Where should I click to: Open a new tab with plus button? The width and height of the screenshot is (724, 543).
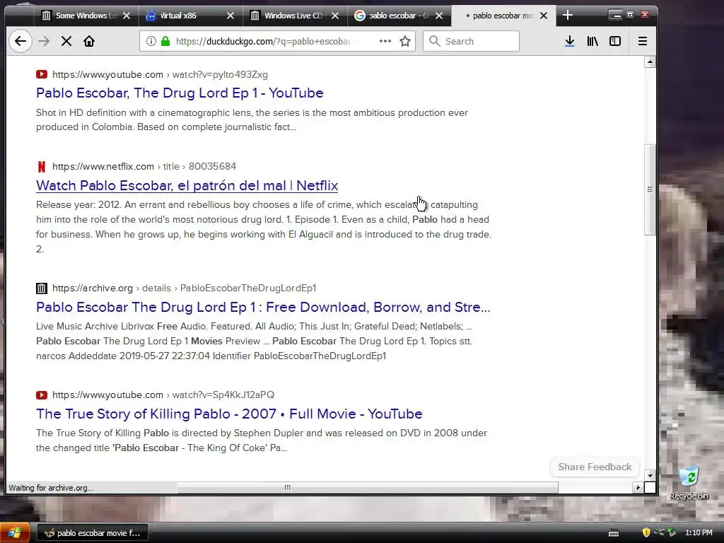tap(568, 16)
